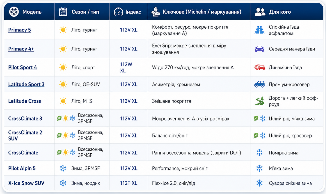Select the Ключове (Michelin / маркування) header

click(199, 12)
